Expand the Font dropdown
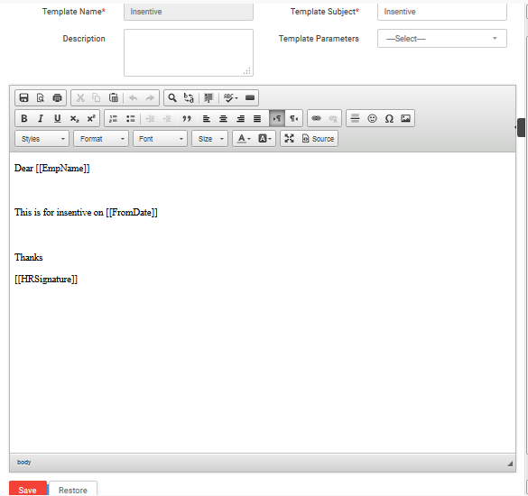Viewport: 528px width, 496px height. (161, 139)
